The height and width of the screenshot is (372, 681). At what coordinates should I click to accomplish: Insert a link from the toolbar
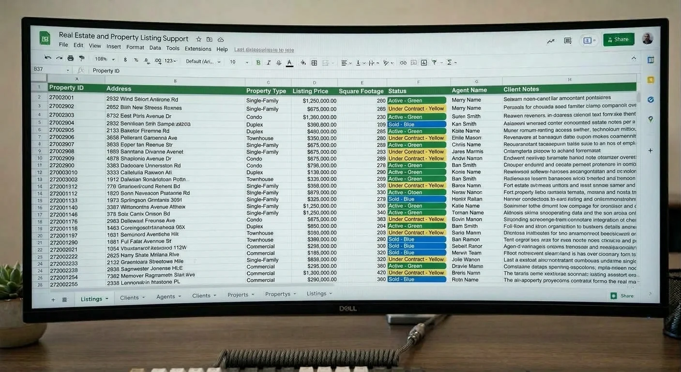coord(403,62)
